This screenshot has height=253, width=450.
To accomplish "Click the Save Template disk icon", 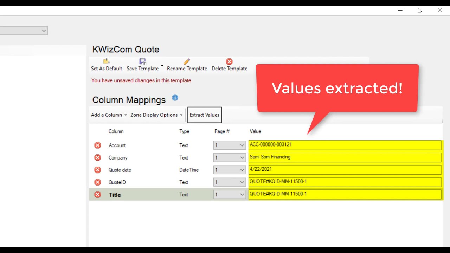I will coord(142,61).
